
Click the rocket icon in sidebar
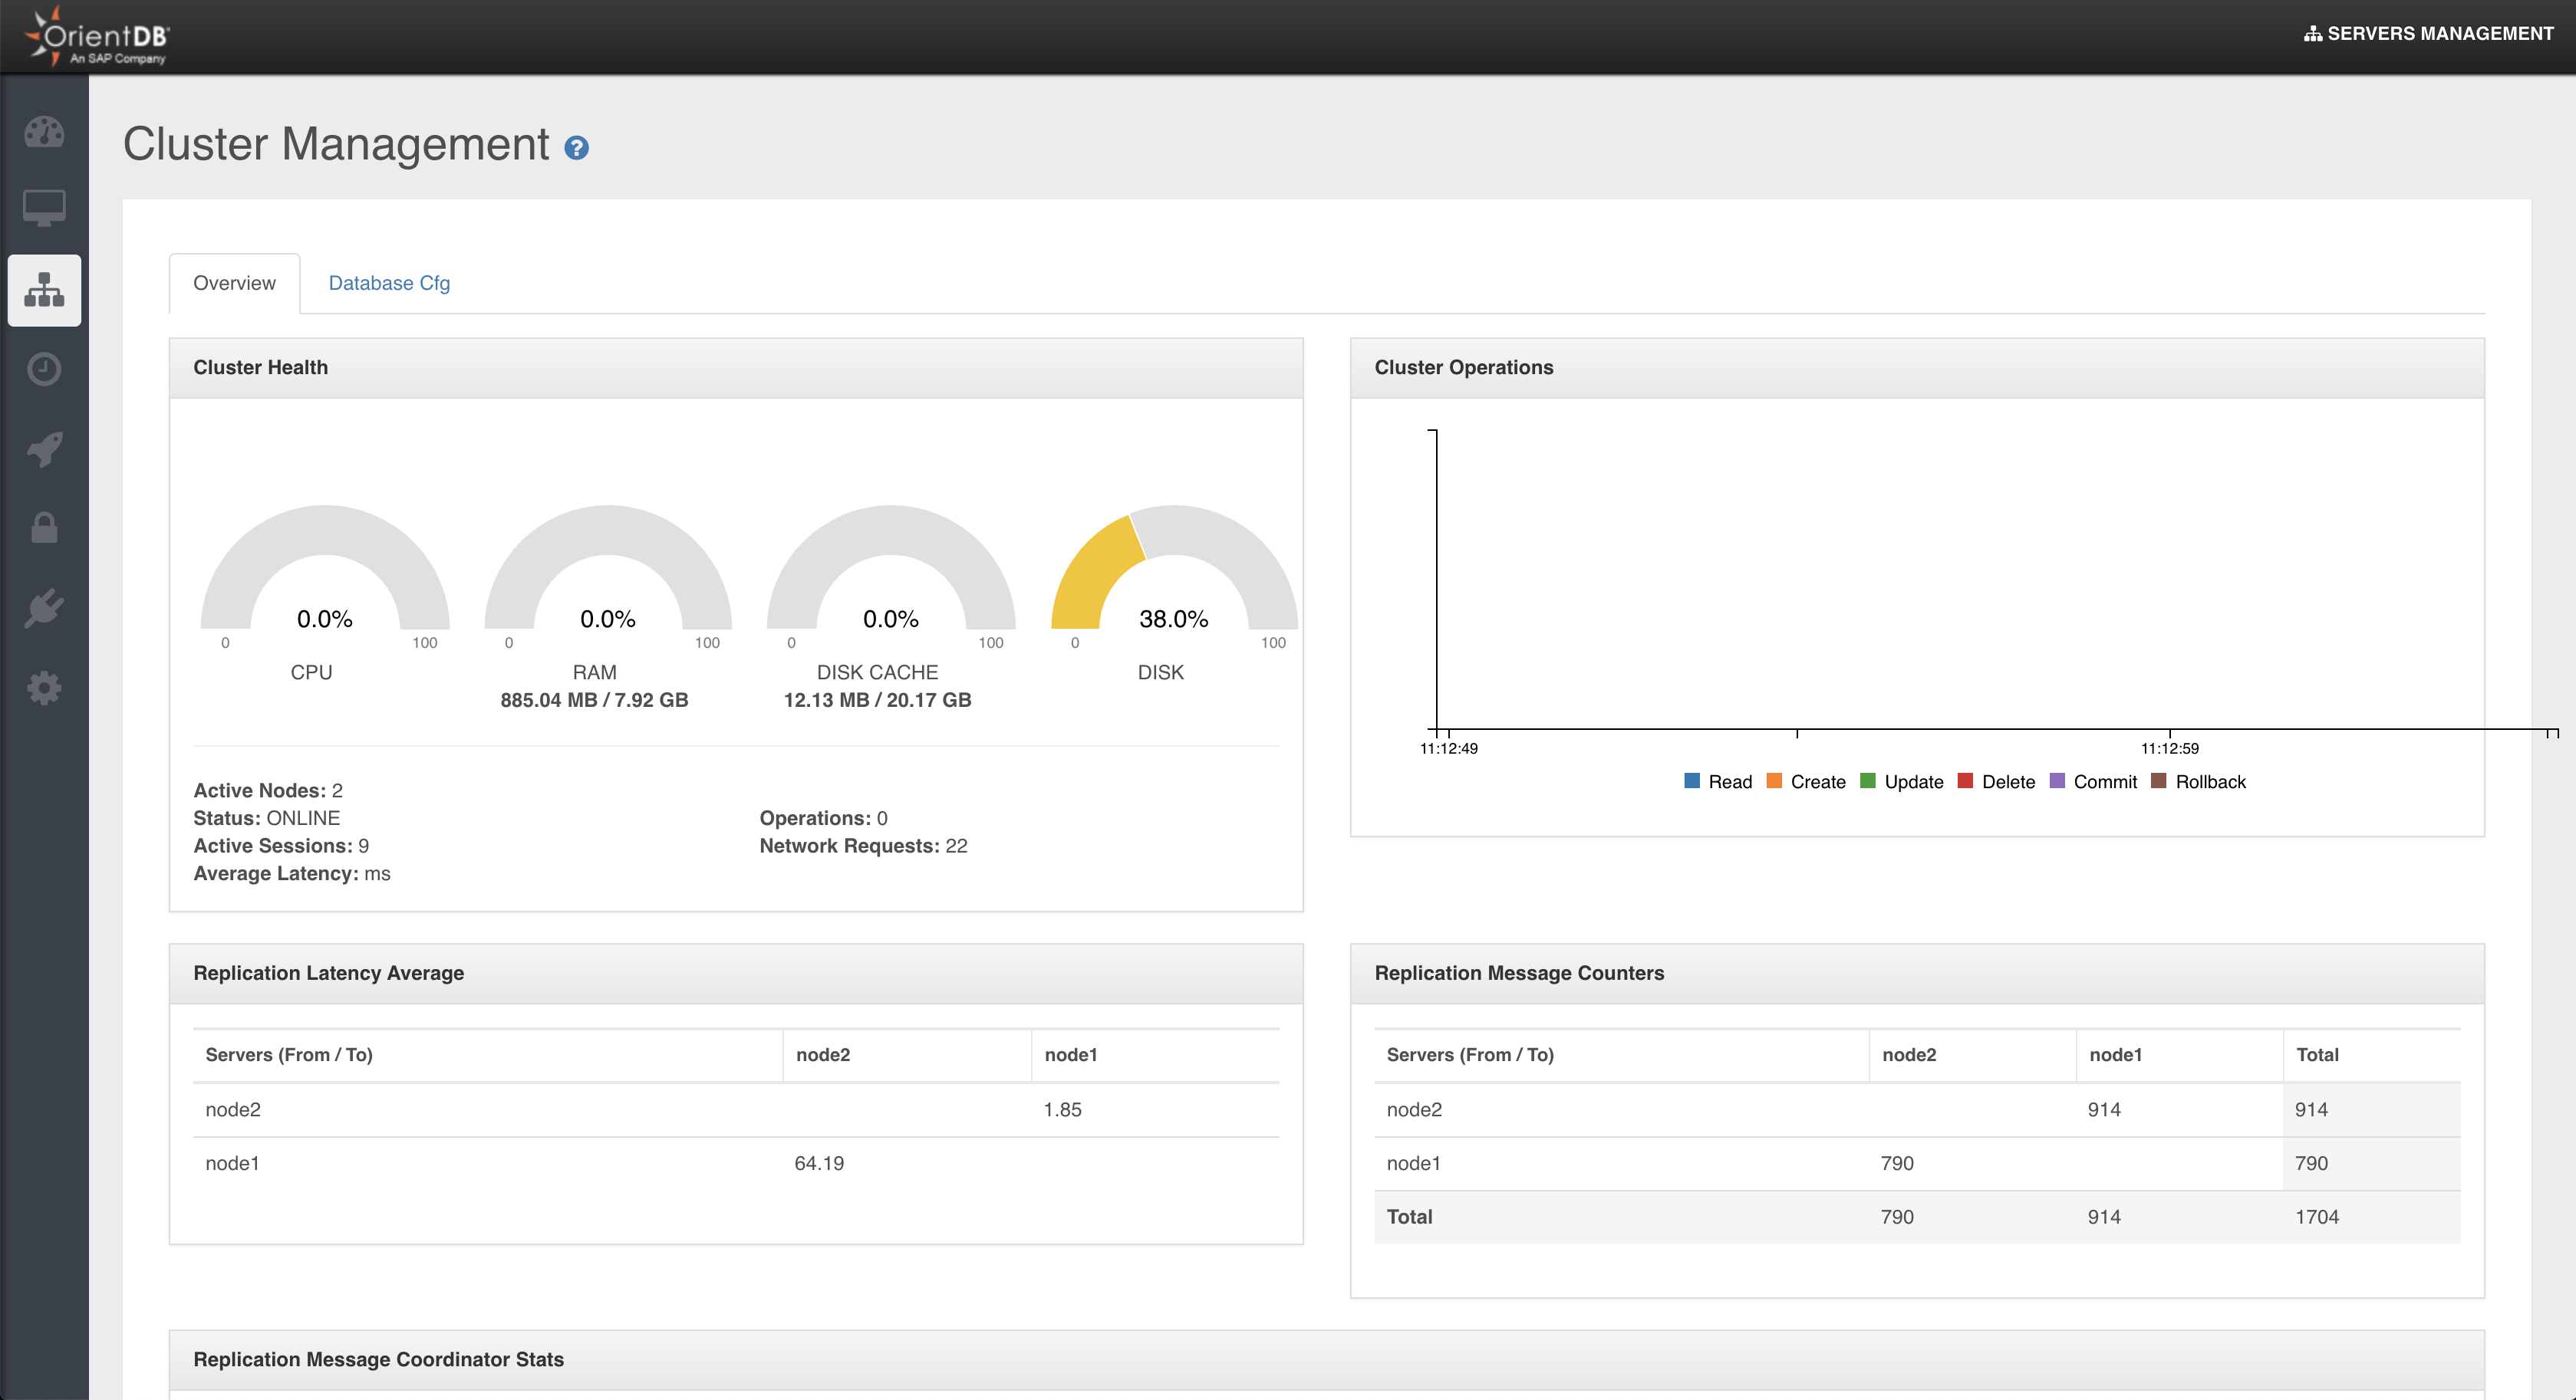pyautogui.click(x=44, y=449)
